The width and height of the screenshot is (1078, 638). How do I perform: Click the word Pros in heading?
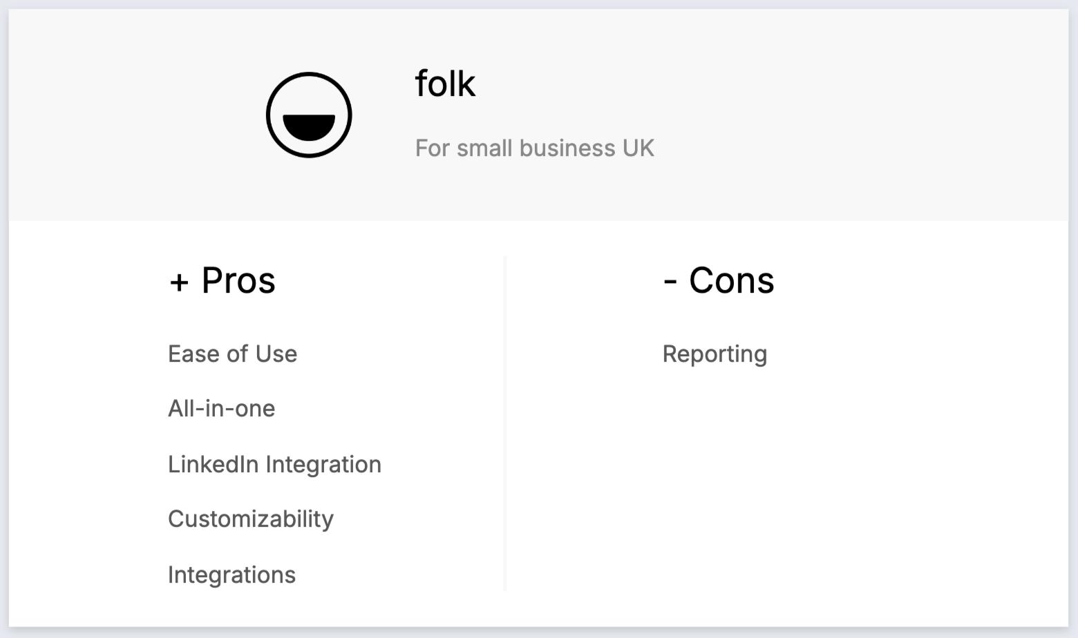(238, 280)
